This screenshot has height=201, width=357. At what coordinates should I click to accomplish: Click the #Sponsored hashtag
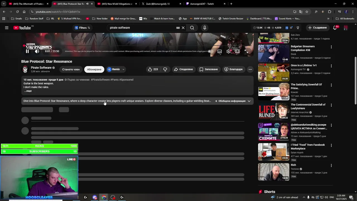pyautogui.click(x=126, y=80)
